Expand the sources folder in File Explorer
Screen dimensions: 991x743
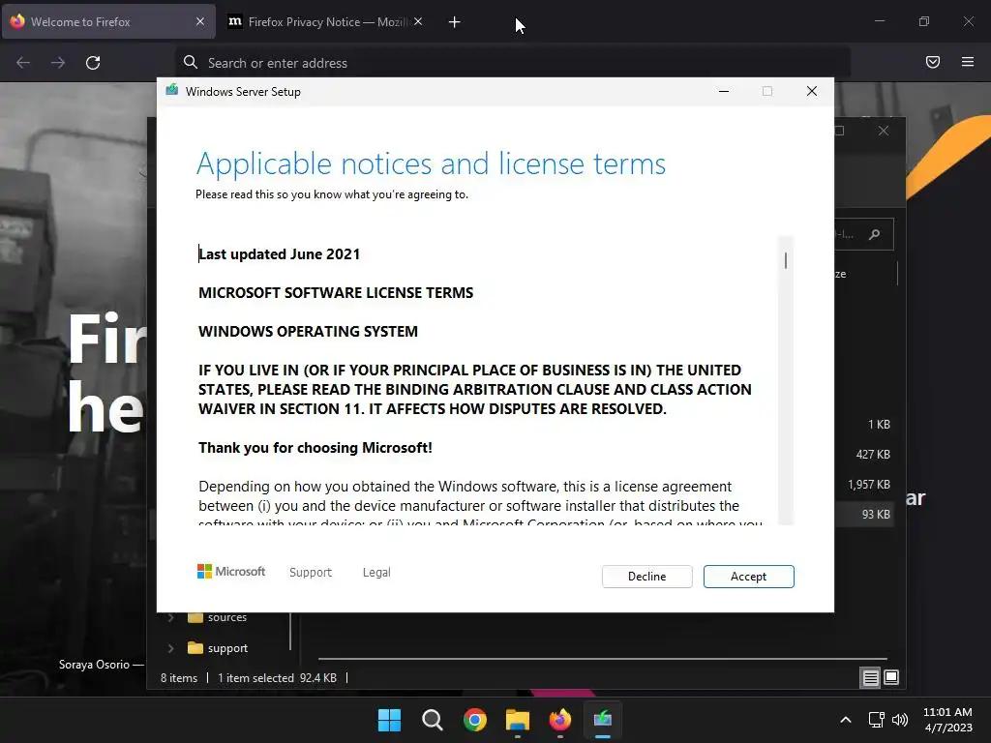point(170,618)
